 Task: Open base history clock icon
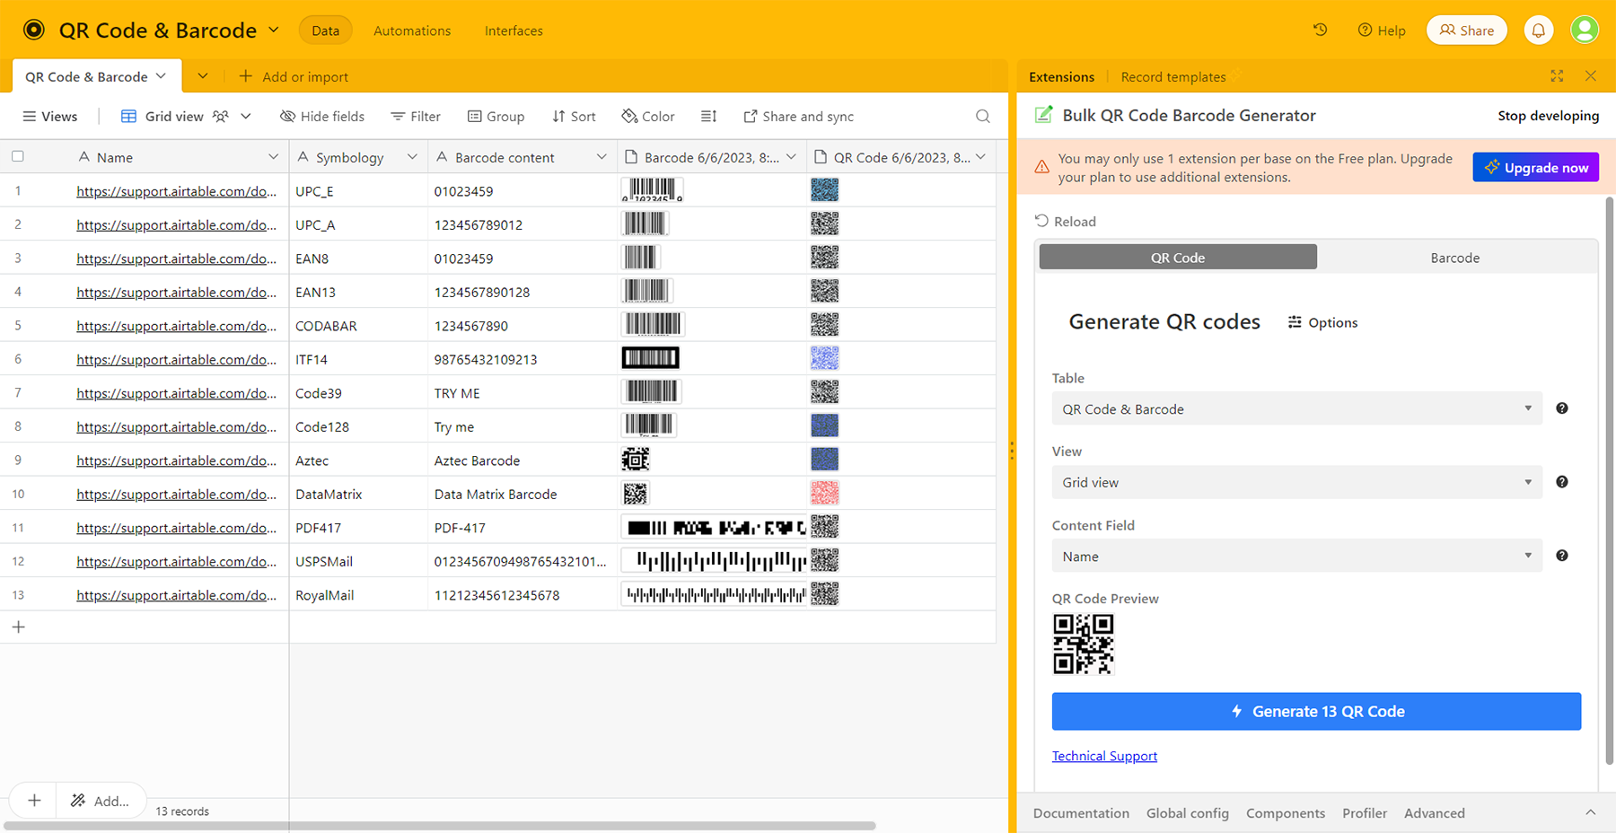coord(1320,30)
